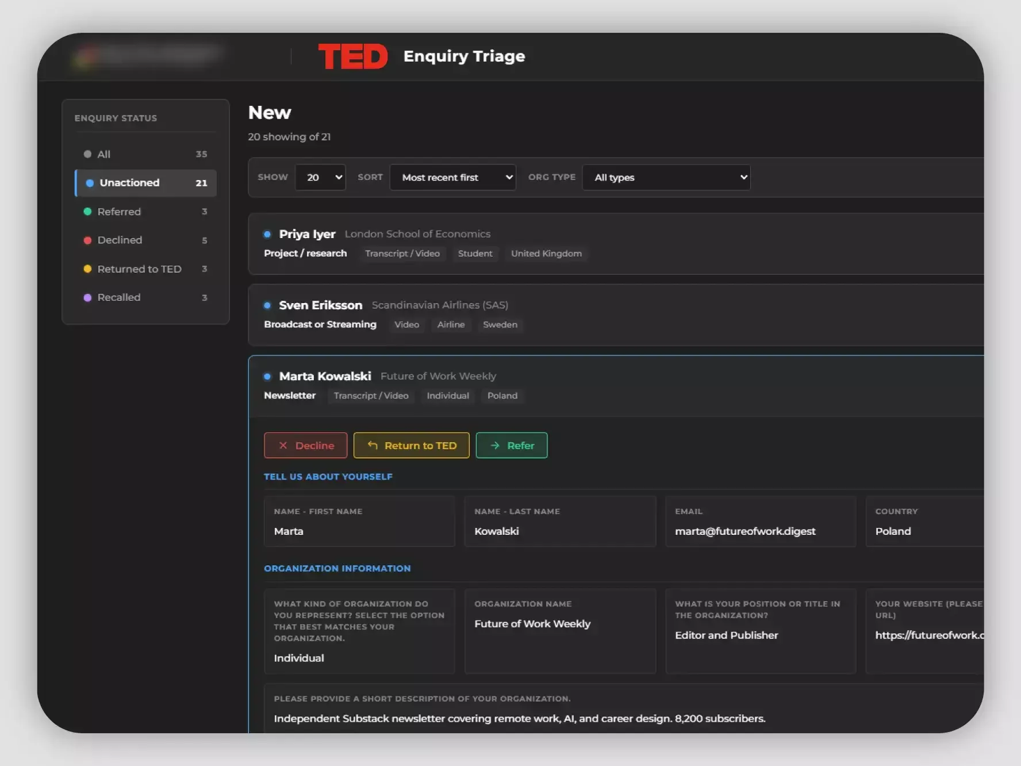Click the Sweden tag
This screenshot has width=1021, height=766.
tap(500, 325)
